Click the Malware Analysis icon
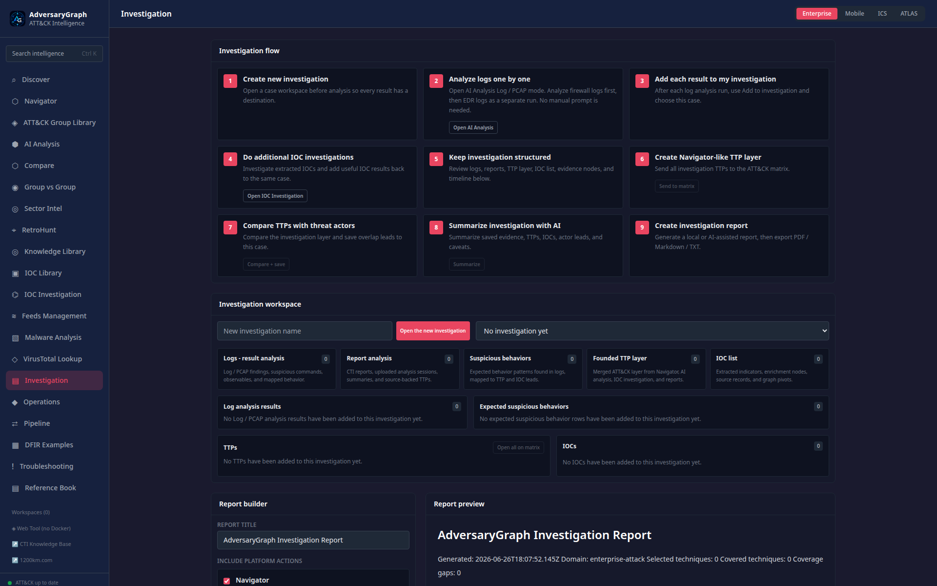The width and height of the screenshot is (937, 586). coord(15,338)
